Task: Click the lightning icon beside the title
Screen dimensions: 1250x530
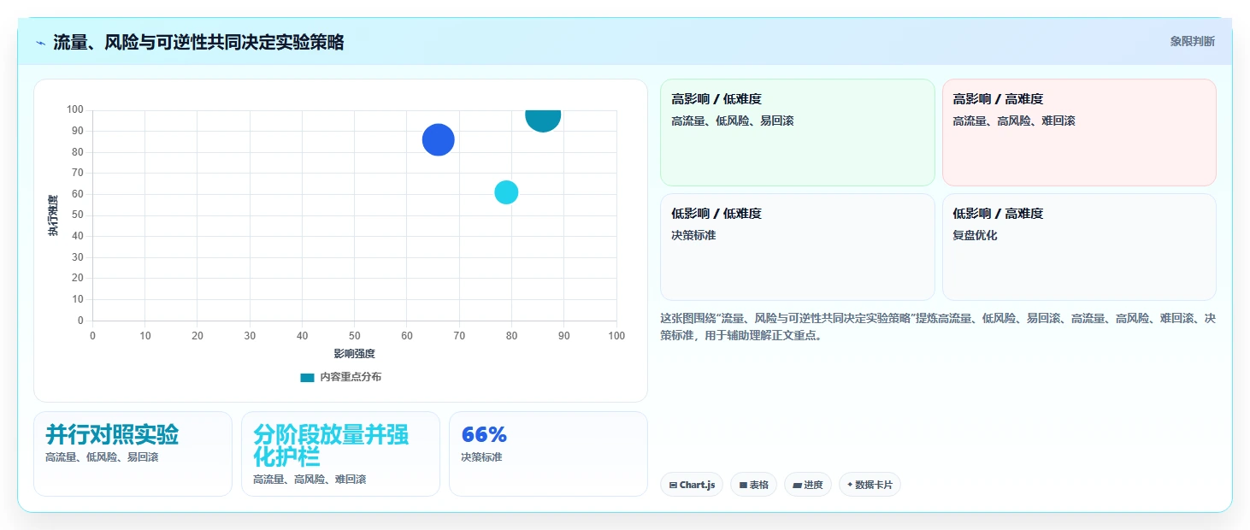Action: 40,42
